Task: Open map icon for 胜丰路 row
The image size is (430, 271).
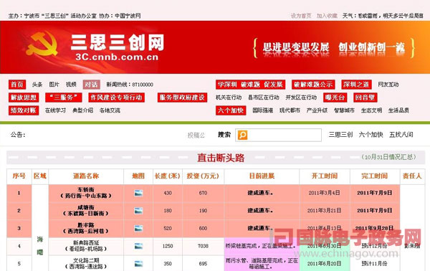Action: [138, 228]
